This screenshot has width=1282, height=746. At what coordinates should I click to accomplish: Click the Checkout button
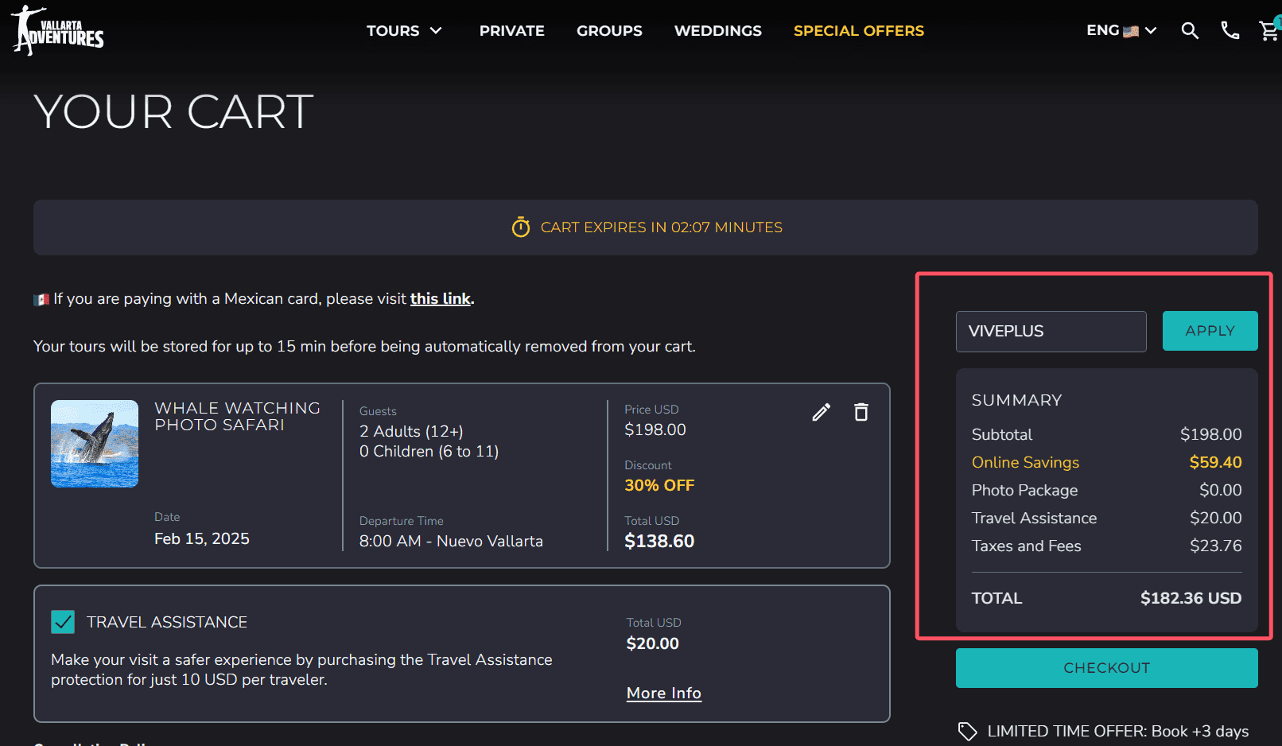click(x=1106, y=668)
